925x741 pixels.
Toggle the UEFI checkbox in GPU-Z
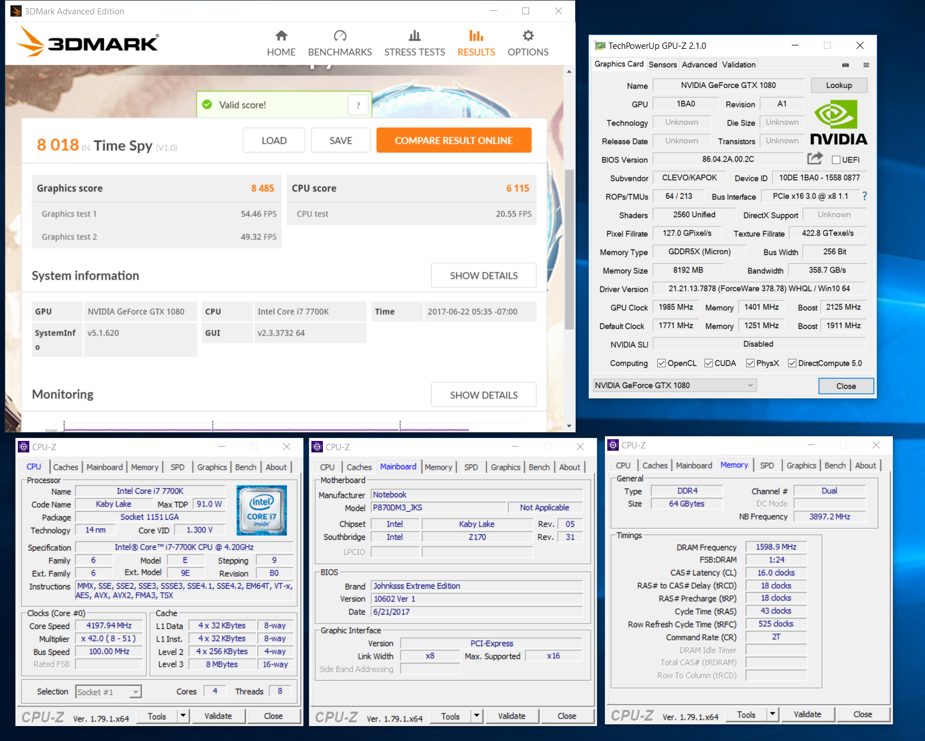(836, 160)
